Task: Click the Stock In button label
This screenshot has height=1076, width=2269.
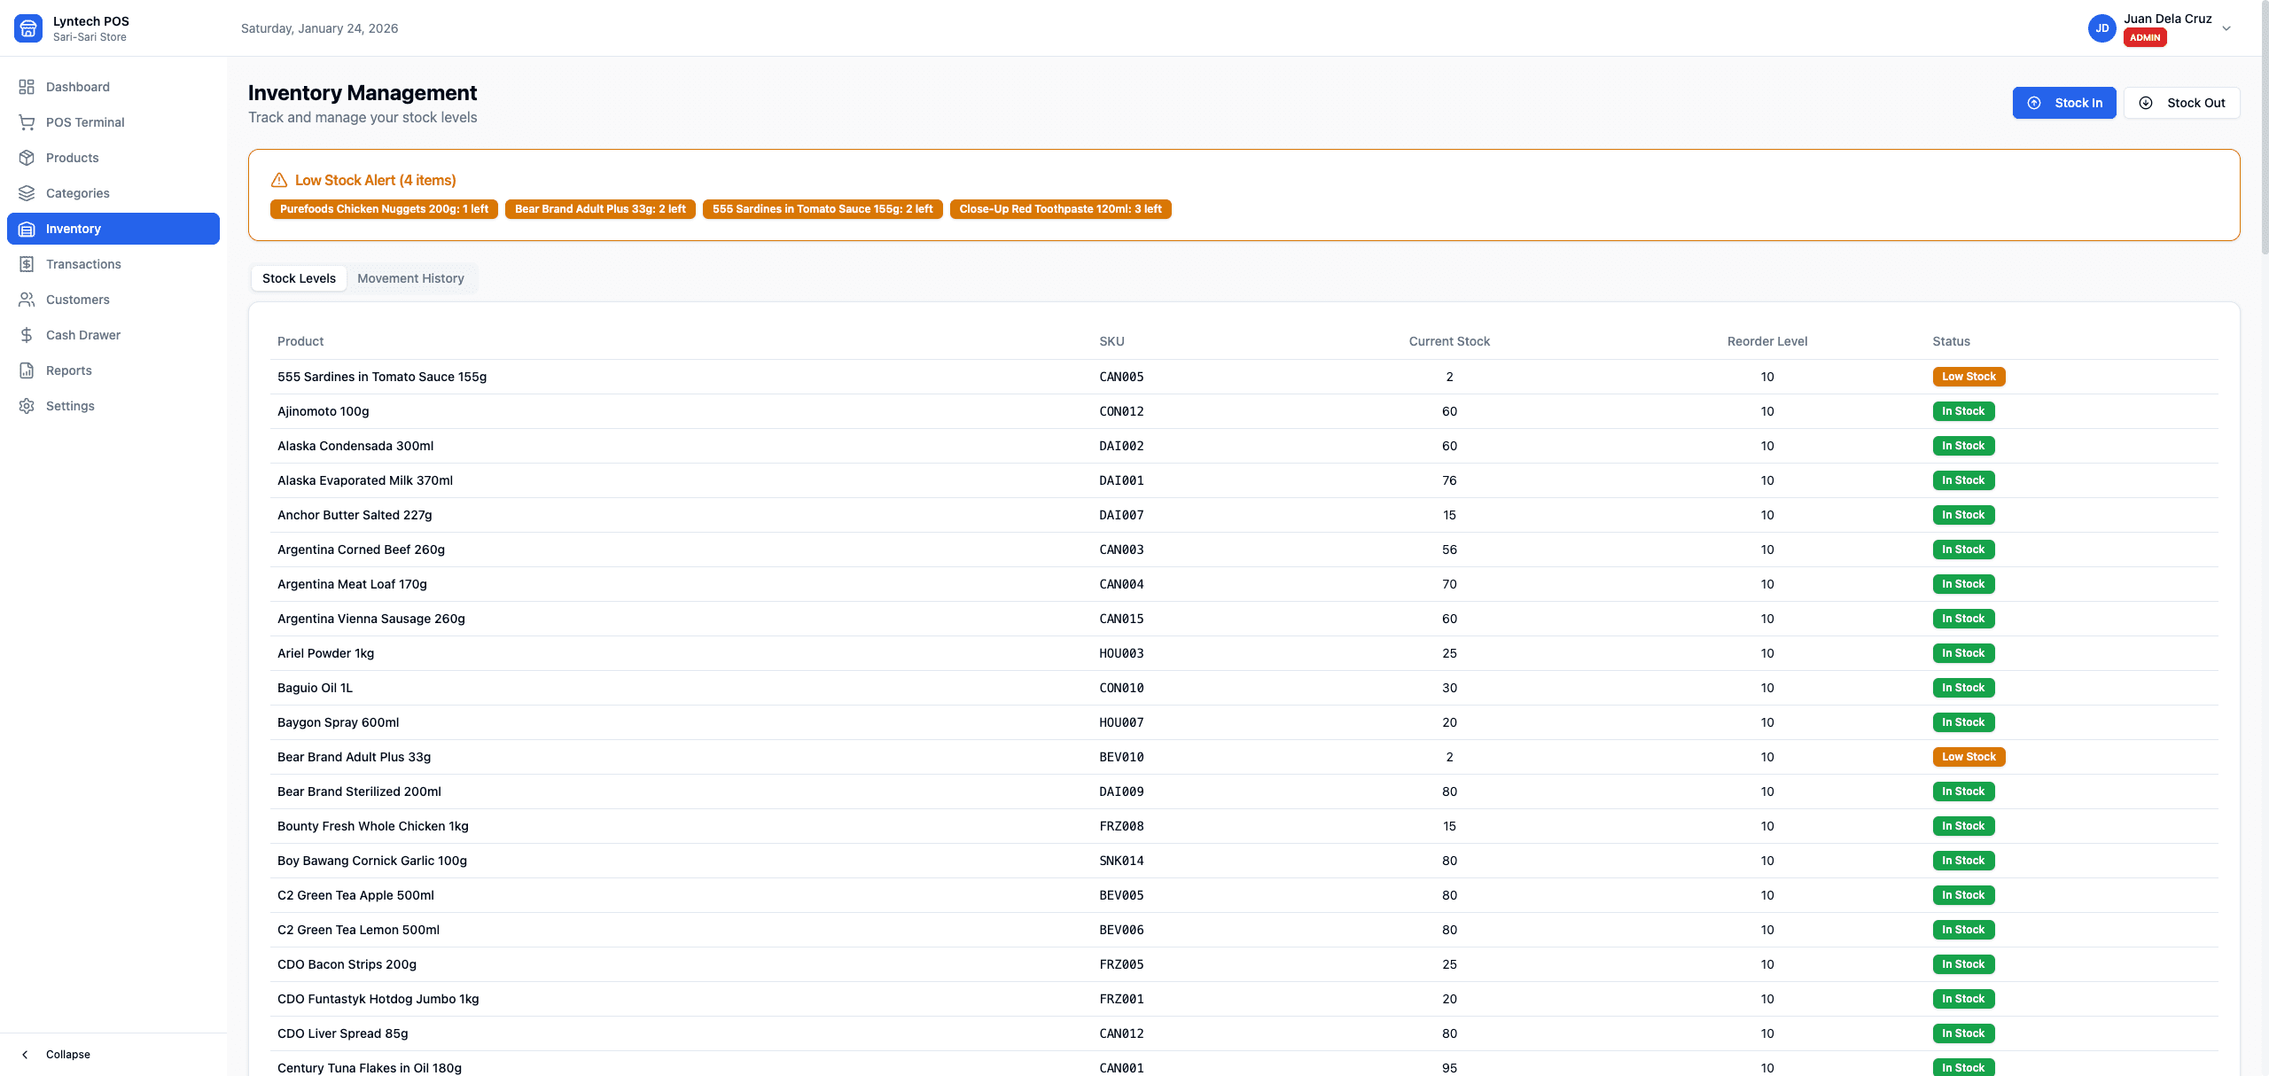Action: (2078, 103)
